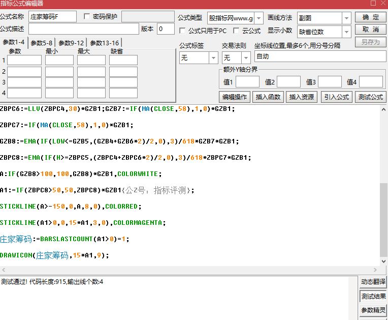
Task: Click the 值4 input box
Action: tap(371, 82)
